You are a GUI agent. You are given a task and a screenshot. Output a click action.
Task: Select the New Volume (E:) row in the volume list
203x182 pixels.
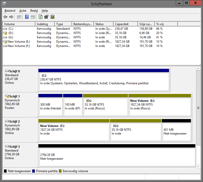tap(19, 42)
